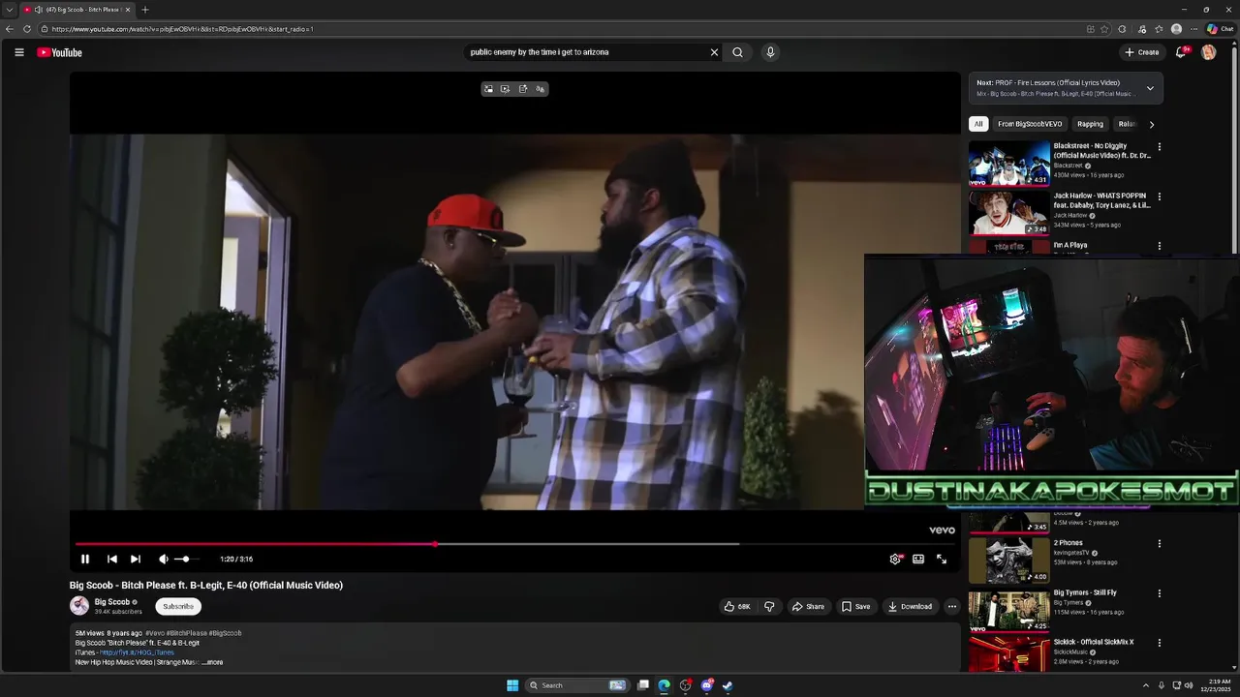
Task: Open No Diggity video thumbnail
Action: [x=1009, y=164]
